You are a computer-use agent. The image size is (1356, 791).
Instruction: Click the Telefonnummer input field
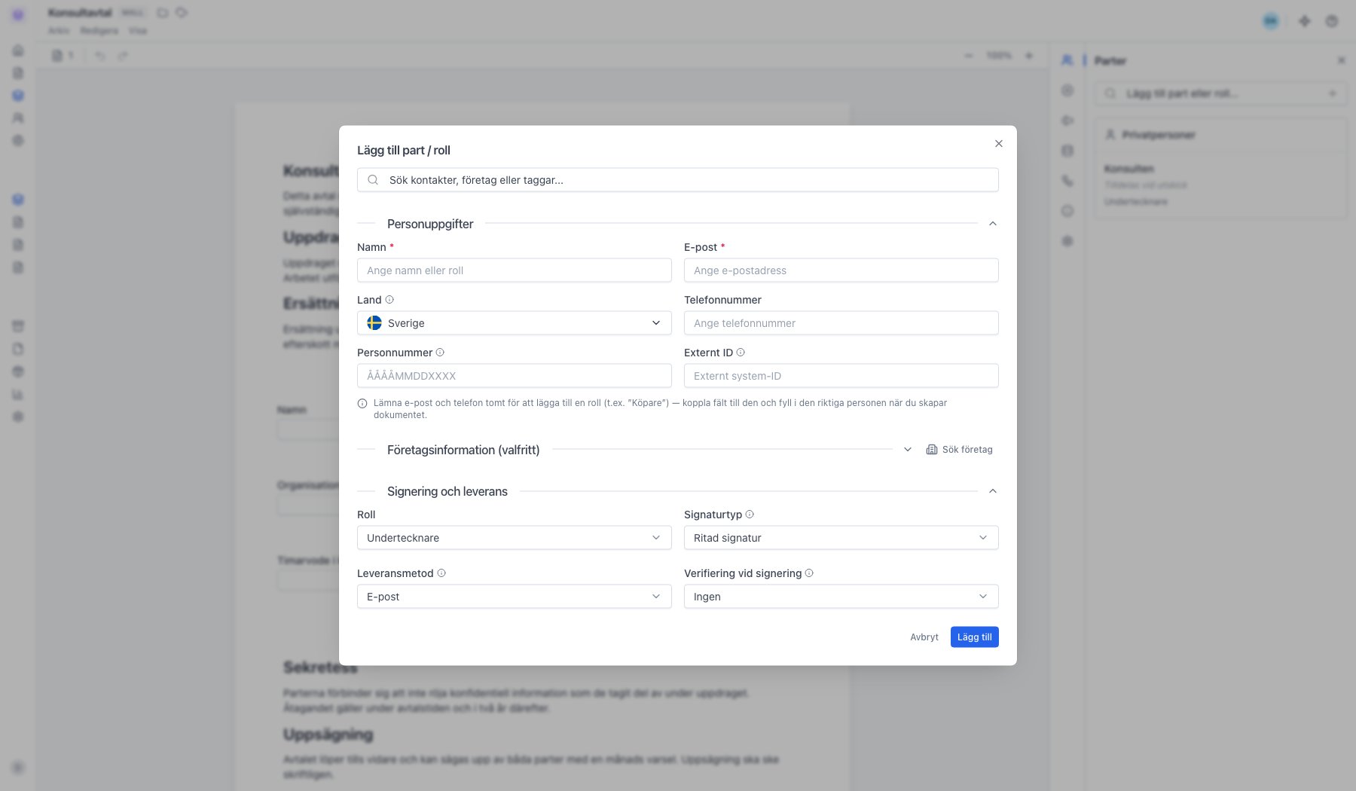[x=841, y=323]
